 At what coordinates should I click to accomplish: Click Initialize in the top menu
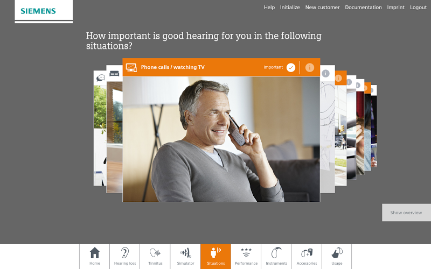[x=290, y=8]
